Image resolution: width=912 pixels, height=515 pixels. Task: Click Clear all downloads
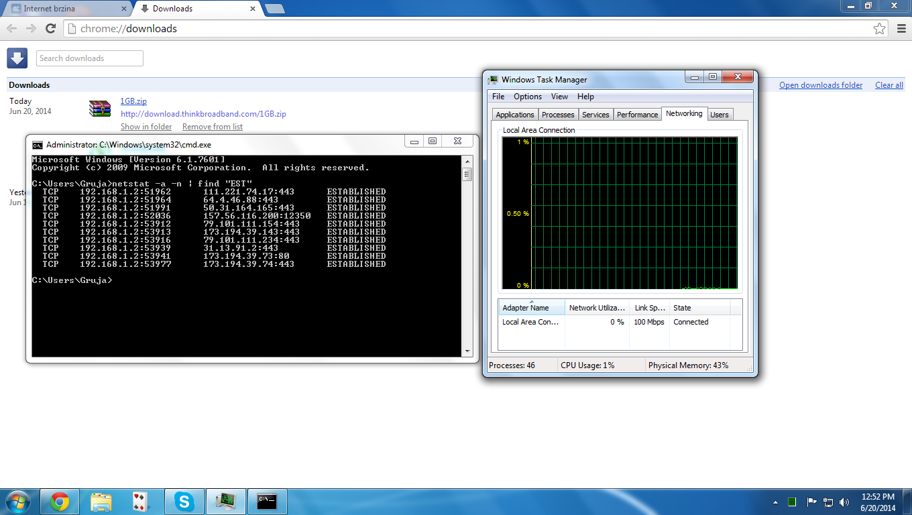pos(889,85)
